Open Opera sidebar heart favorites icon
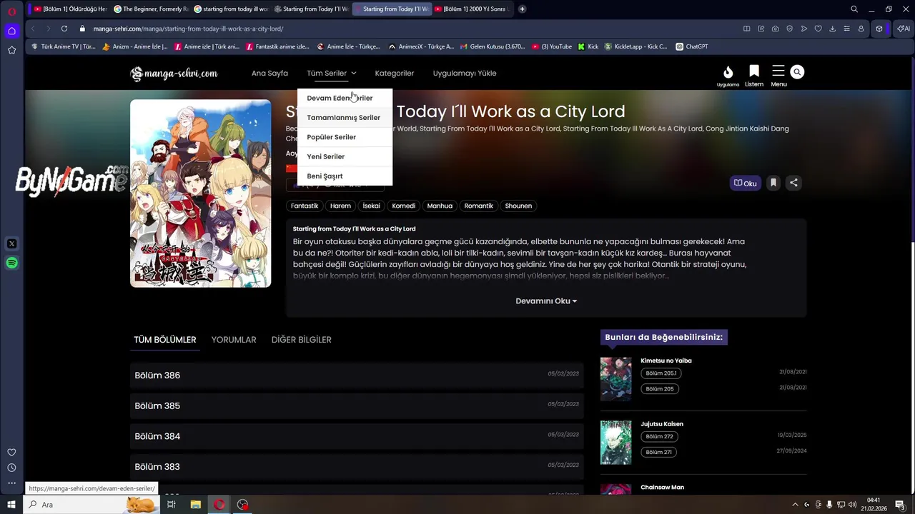 tap(11, 452)
